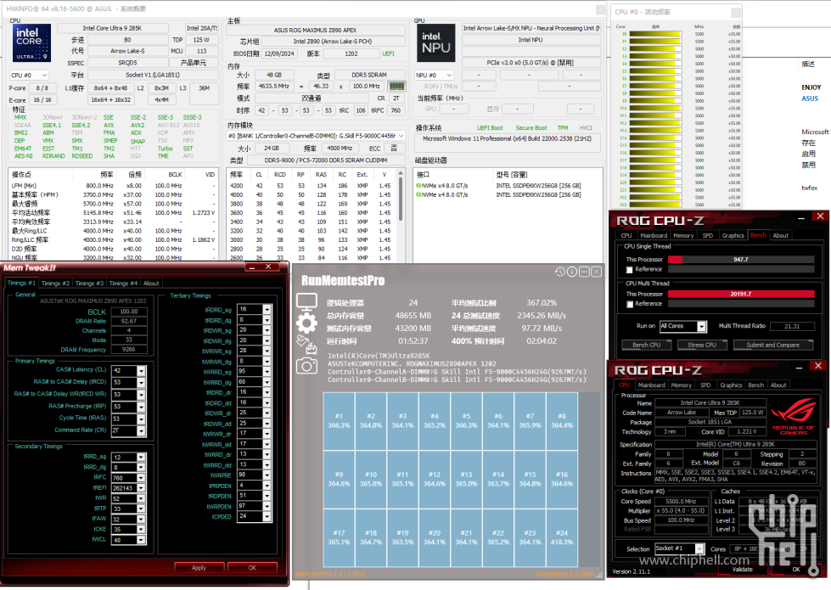Switch to Timings #4 tab in Mem TweakIt

[x=123, y=284]
